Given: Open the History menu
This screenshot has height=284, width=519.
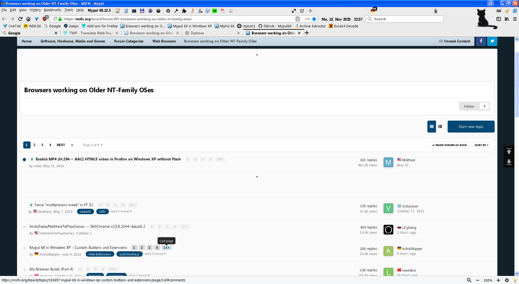Looking at the screenshot, I should 35,10.
